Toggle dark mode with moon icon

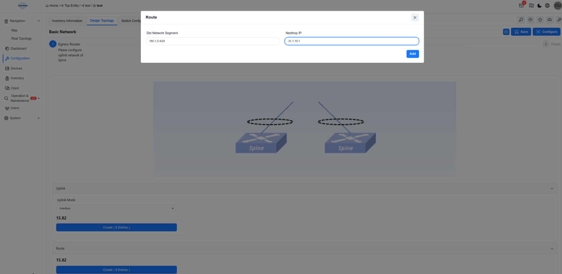pos(539,5)
